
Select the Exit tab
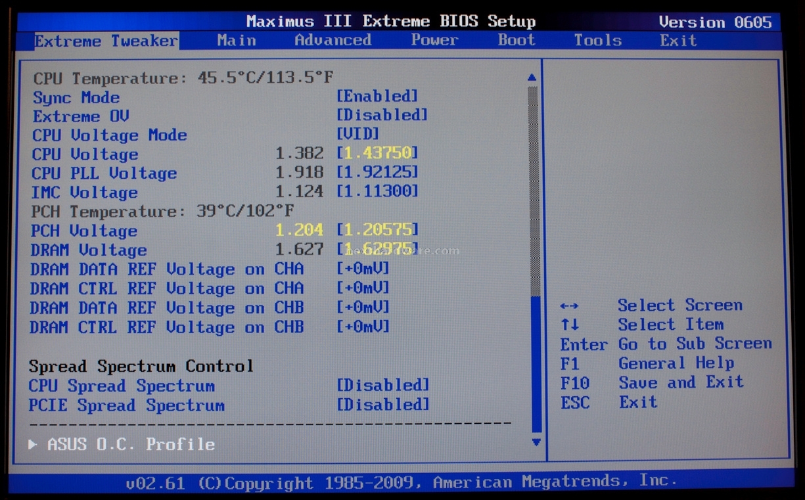678,40
